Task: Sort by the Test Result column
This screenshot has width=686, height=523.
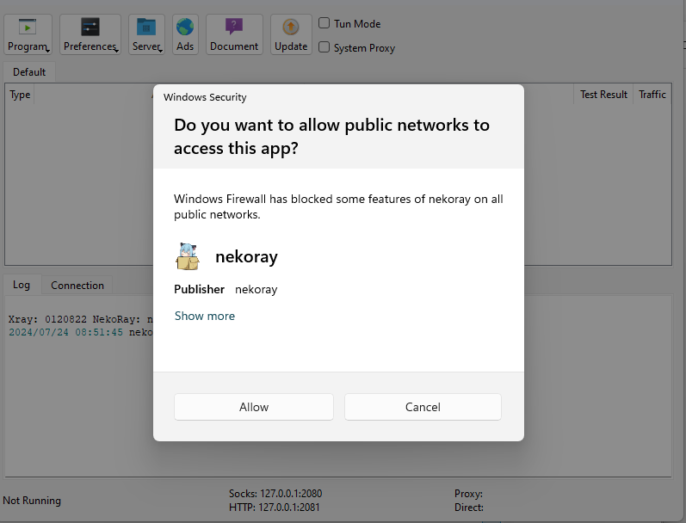Action: [603, 95]
